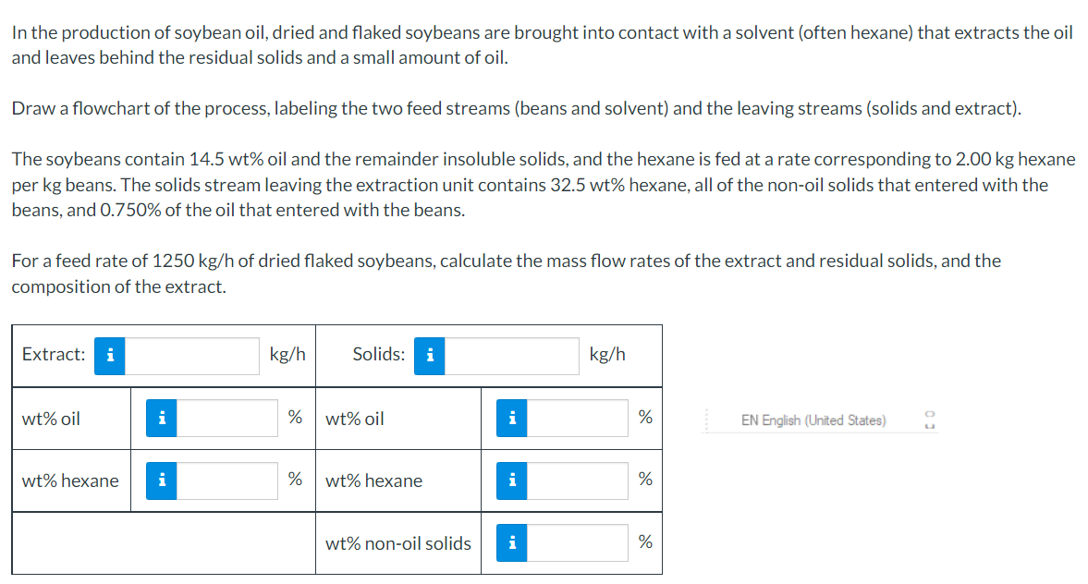Click the wt% non-oil solids row label
The height and width of the screenshot is (584, 1088).
(x=398, y=543)
